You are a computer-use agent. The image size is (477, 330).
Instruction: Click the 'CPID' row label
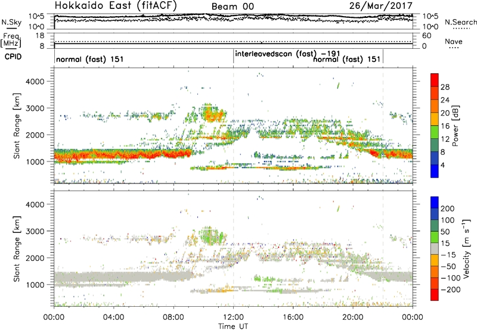click(13, 57)
